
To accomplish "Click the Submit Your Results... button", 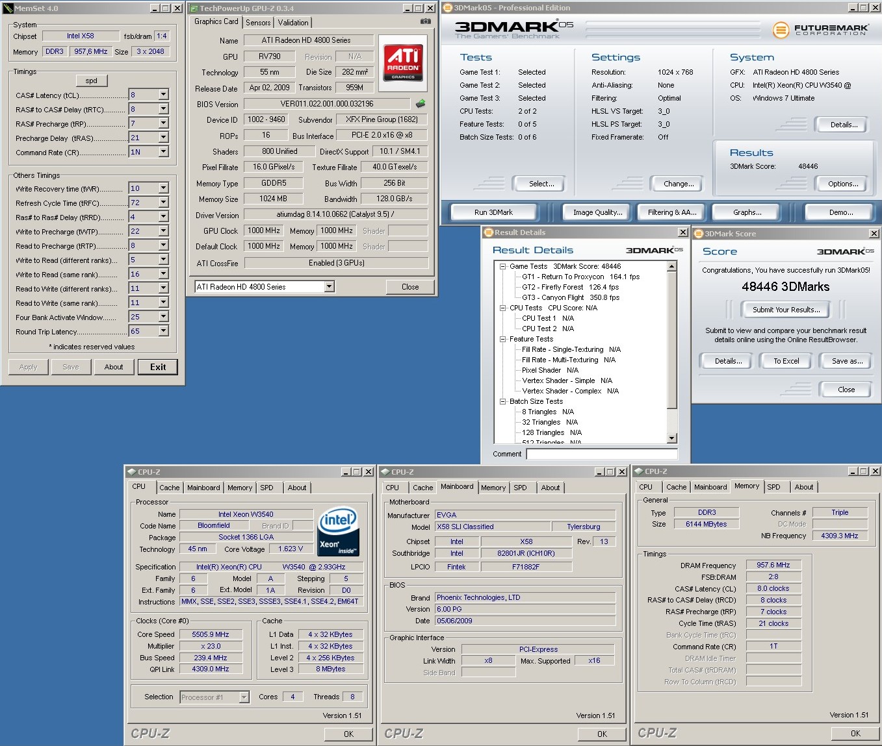I will point(786,310).
